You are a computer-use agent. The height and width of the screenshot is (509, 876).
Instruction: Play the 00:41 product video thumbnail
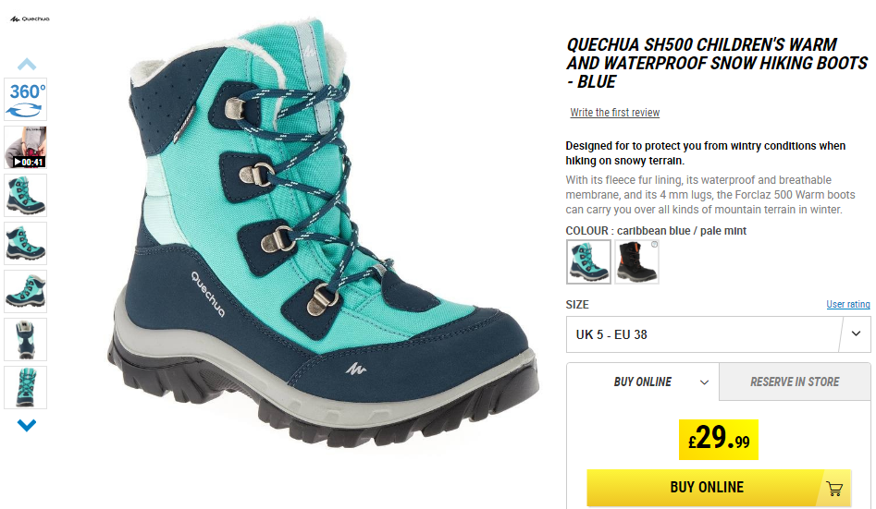tap(26, 148)
